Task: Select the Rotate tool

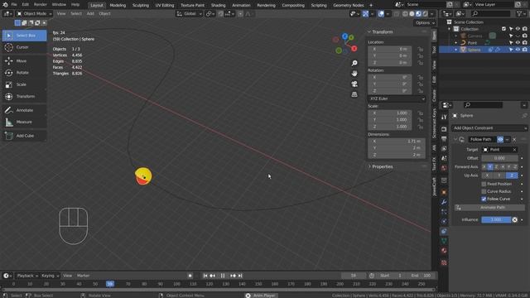Action: coord(24,73)
